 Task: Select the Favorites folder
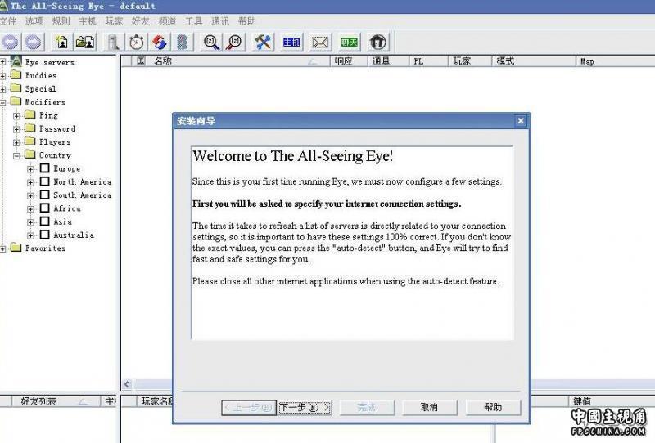pos(45,248)
